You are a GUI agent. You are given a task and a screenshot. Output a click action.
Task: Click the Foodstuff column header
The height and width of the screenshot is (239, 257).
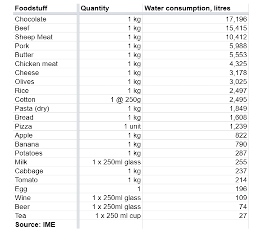(x=31, y=8)
